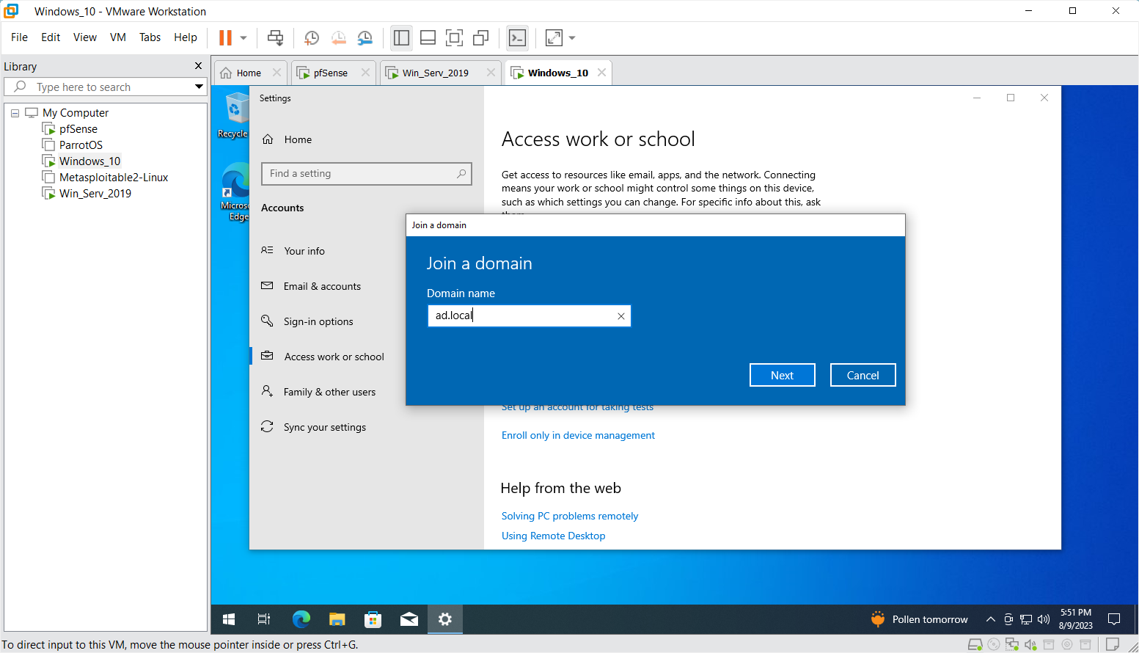The width and height of the screenshot is (1139, 653).
Task: Open the guest network status tray icon
Action: (x=1026, y=619)
